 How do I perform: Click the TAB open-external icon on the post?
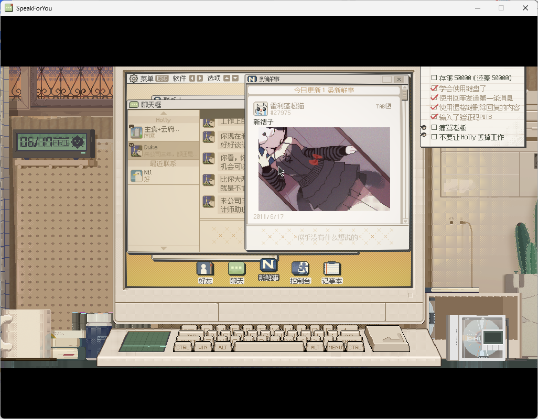388,106
